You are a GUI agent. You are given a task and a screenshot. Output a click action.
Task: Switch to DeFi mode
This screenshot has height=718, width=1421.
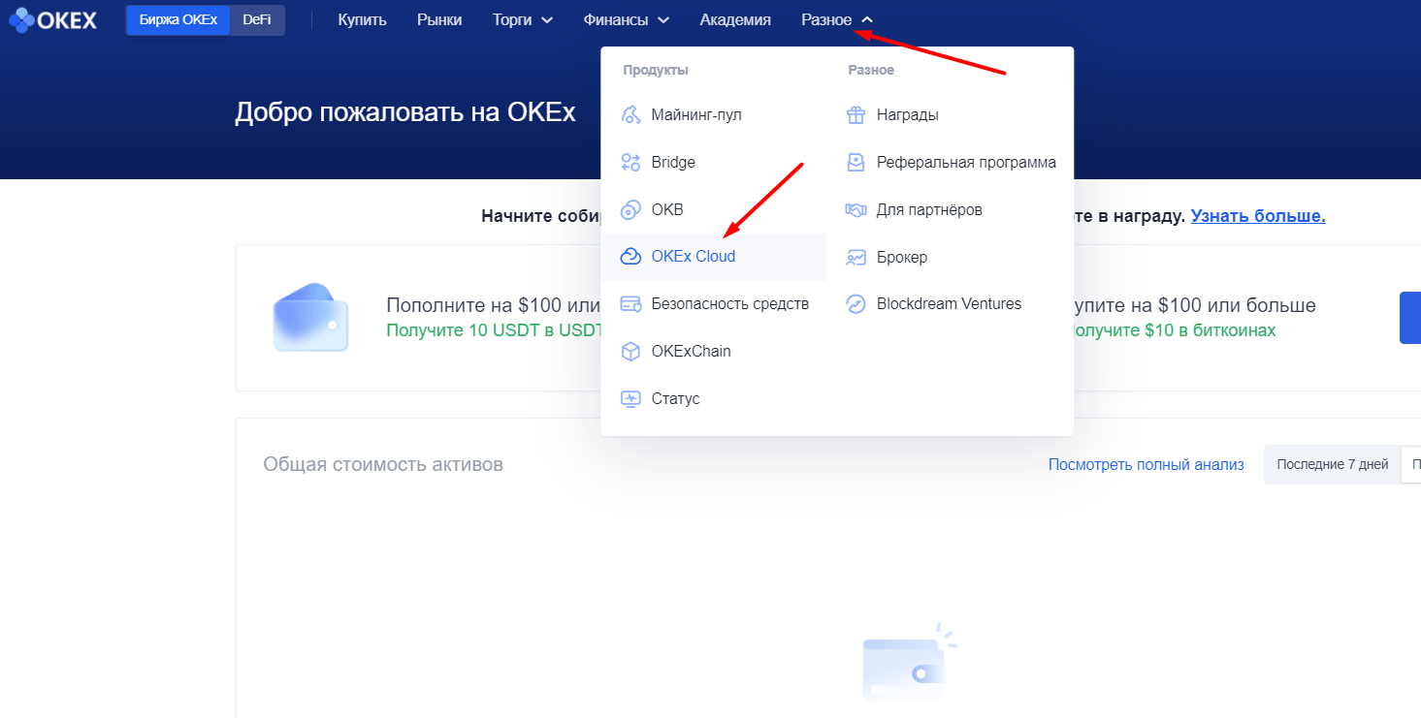[x=257, y=19]
